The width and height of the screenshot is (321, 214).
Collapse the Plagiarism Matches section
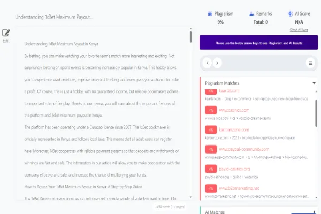pyautogui.click(x=314, y=83)
